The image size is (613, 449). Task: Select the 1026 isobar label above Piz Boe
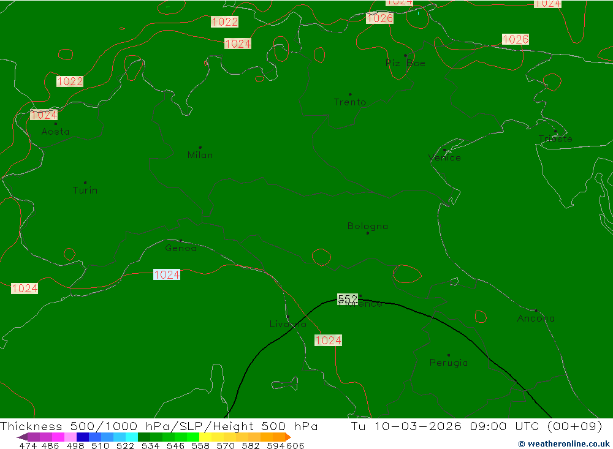pos(379,18)
